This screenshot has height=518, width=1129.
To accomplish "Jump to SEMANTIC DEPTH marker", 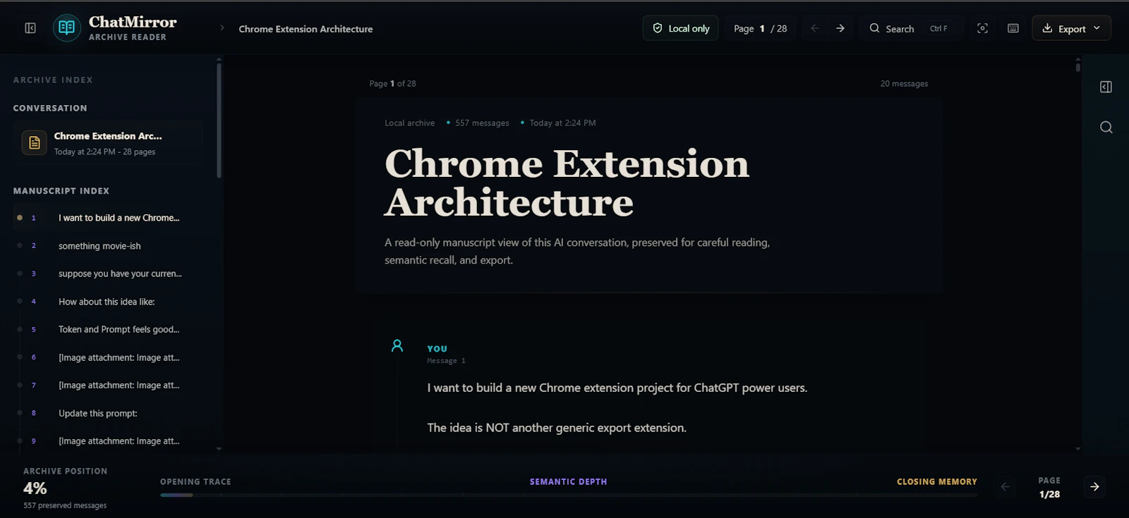I will click(x=568, y=482).
